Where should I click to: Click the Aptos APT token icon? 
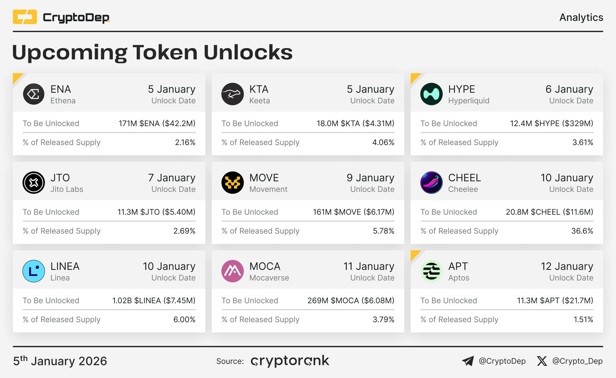tap(432, 271)
